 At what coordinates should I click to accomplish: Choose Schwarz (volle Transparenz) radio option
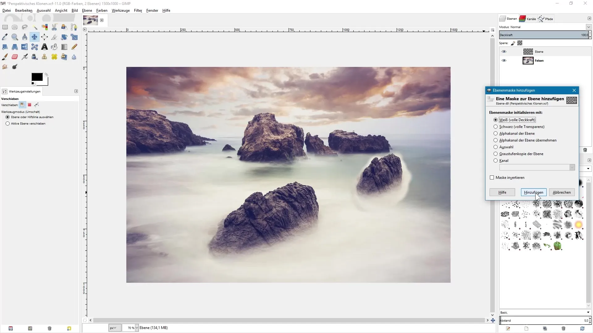495,127
